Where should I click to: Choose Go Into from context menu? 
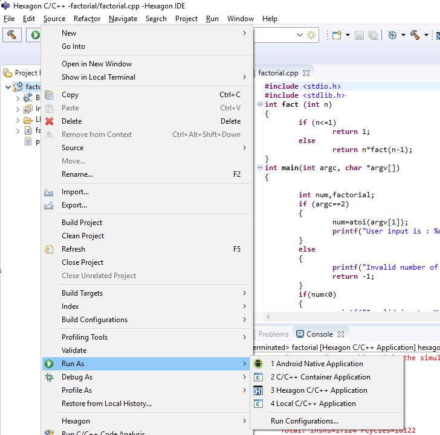147,46
